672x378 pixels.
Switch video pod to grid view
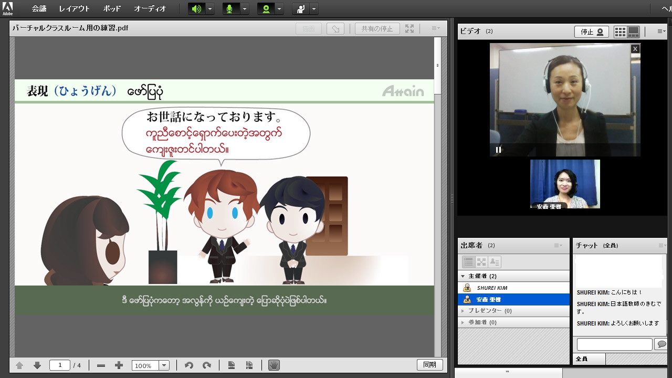point(620,32)
